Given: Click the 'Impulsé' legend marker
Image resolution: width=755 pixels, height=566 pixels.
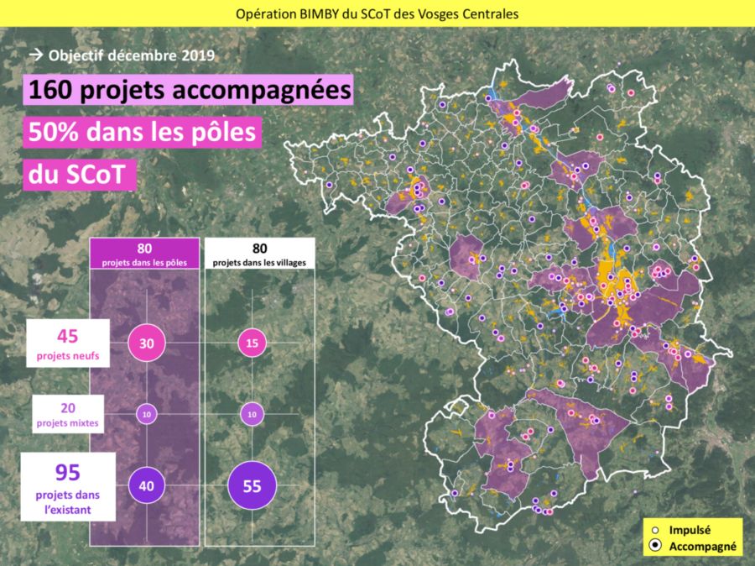Looking at the screenshot, I should pos(655,531).
